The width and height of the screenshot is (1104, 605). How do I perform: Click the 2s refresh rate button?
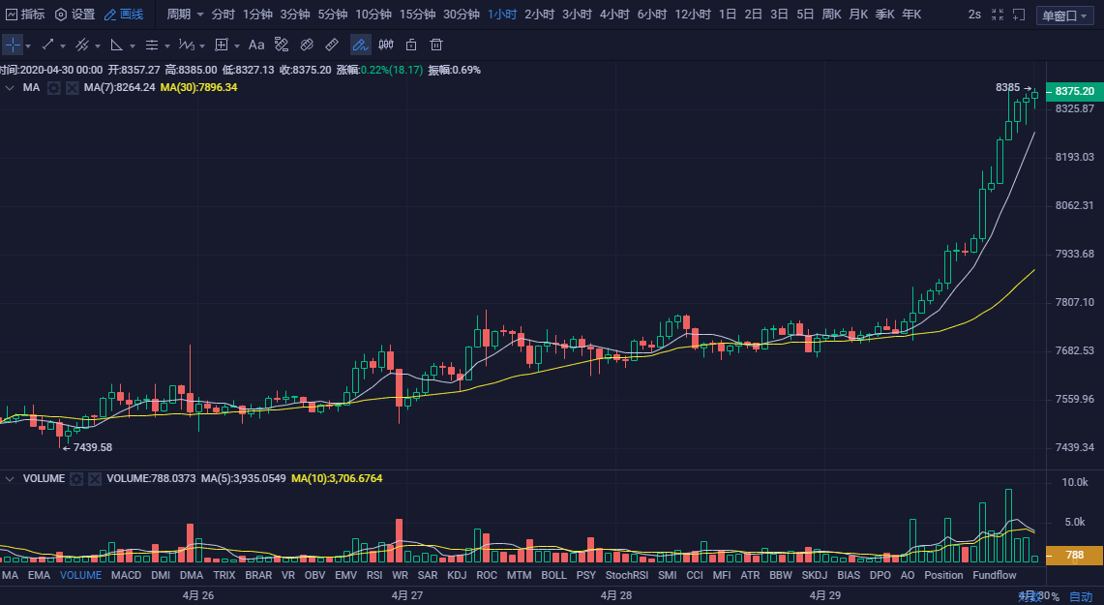tap(974, 15)
